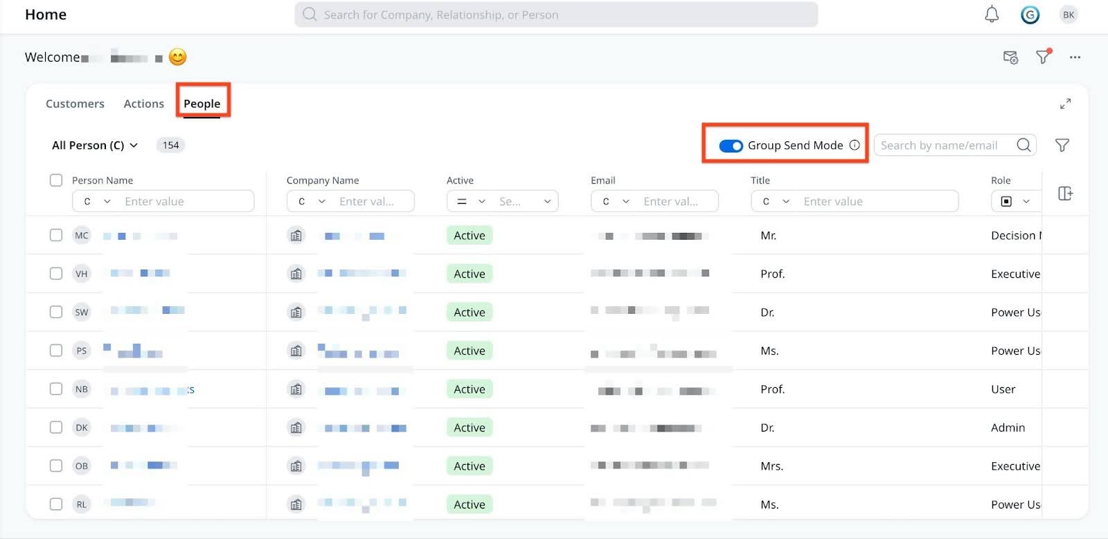Open the Role column filter dropdown
The image size is (1108, 539).
click(x=1015, y=202)
